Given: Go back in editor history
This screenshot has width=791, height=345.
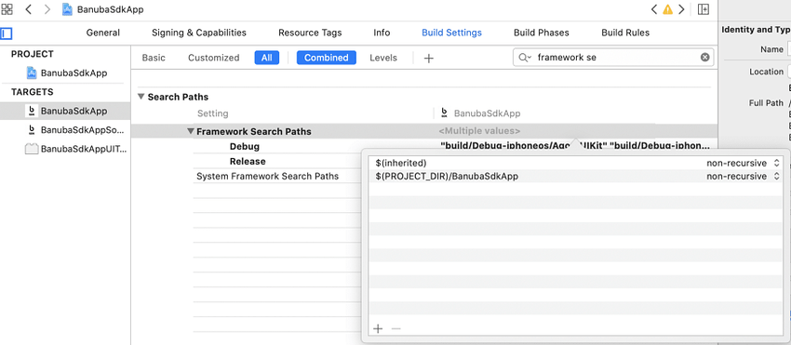Looking at the screenshot, I should (x=29, y=9).
